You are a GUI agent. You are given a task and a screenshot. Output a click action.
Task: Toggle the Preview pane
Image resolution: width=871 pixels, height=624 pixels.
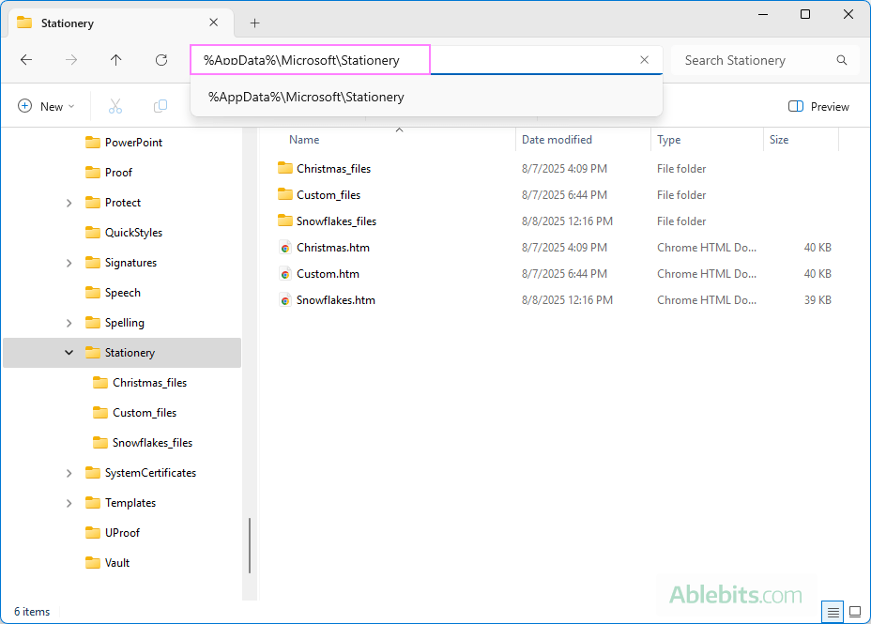818,106
